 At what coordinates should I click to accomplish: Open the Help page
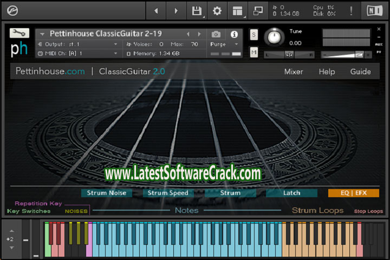(x=327, y=71)
